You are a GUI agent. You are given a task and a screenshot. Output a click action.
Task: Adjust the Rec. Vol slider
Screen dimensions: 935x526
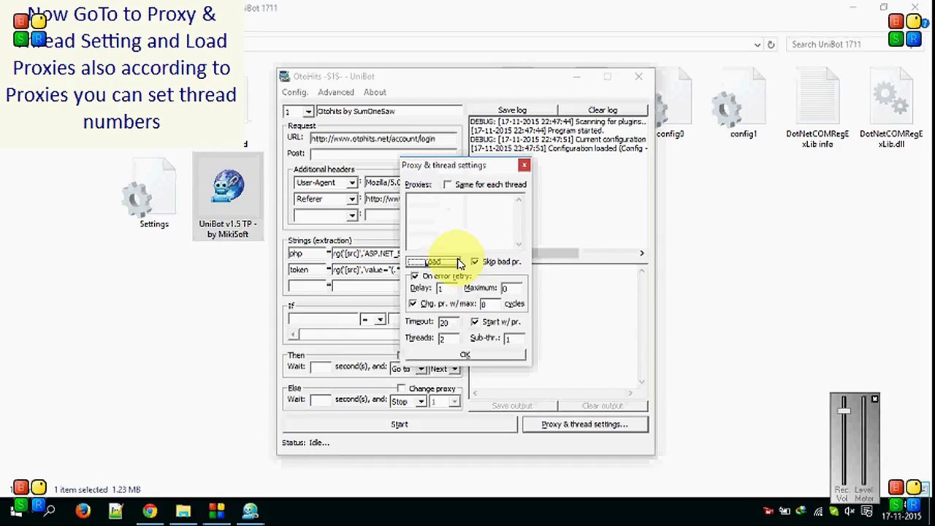[x=844, y=411]
